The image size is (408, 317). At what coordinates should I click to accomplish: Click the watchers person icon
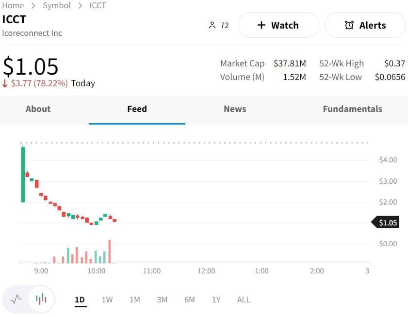(x=212, y=25)
